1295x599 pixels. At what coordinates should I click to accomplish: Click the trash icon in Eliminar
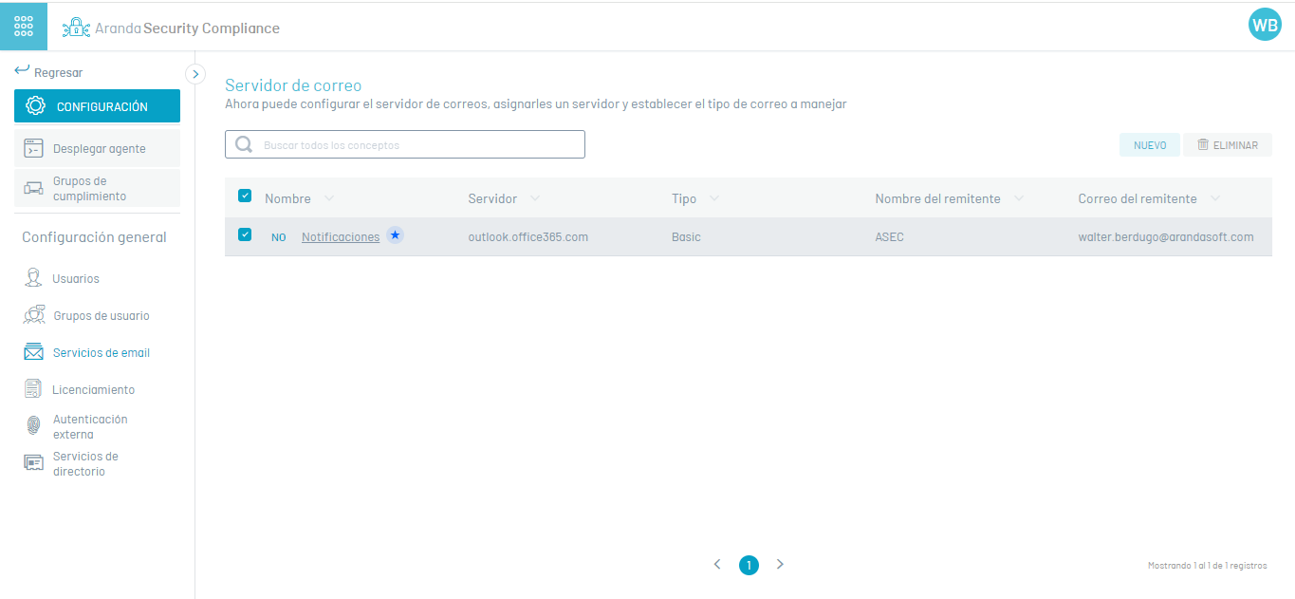click(1203, 144)
